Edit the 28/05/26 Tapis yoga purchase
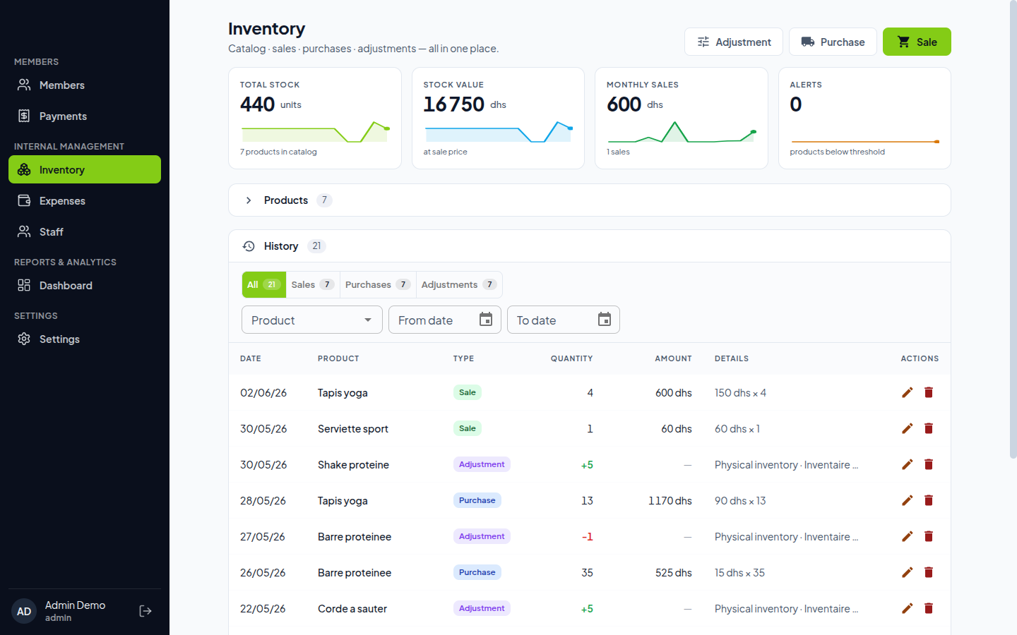1017x635 pixels. coord(908,500)
